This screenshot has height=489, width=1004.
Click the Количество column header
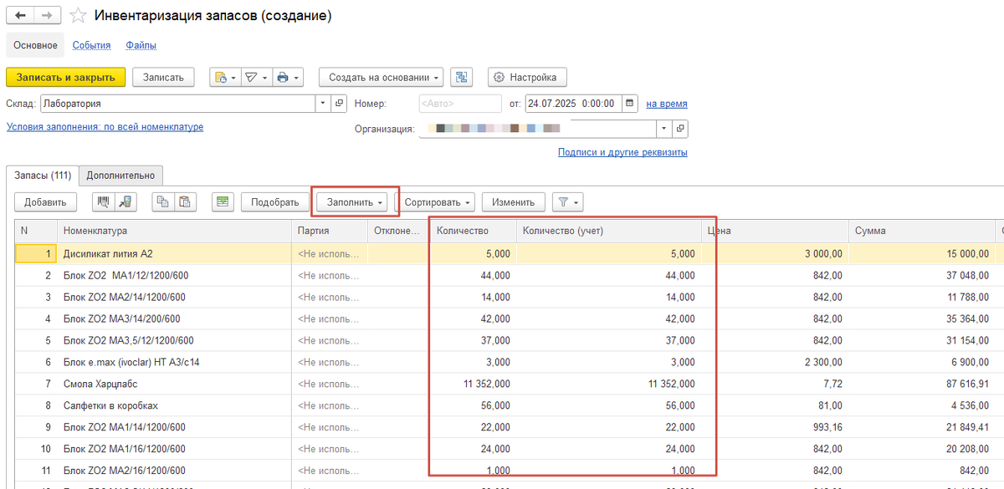pos(473,231)
